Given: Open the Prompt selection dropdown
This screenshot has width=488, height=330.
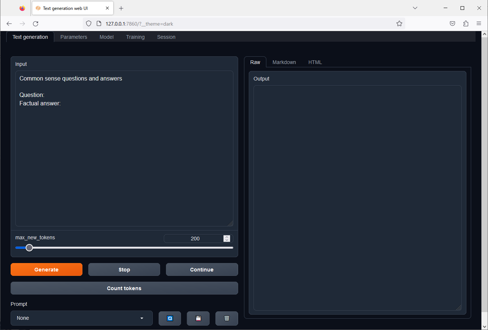Looking at the screenshot, I should coord(81,318).
